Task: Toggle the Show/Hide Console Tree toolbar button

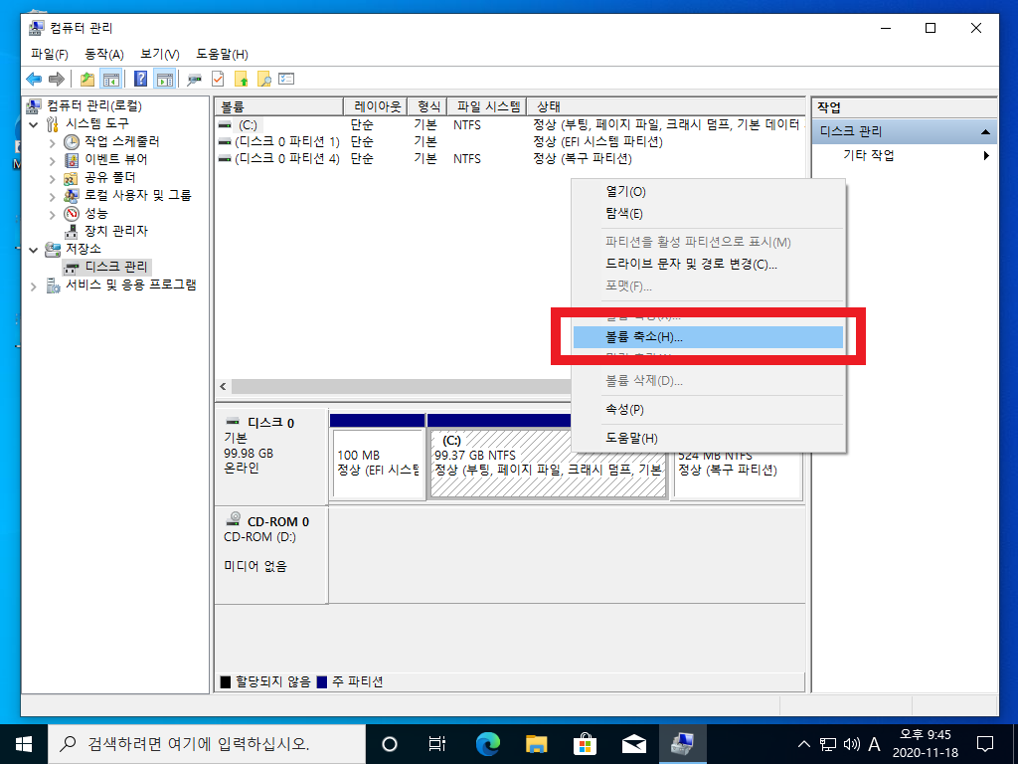Action: point(111,80)
